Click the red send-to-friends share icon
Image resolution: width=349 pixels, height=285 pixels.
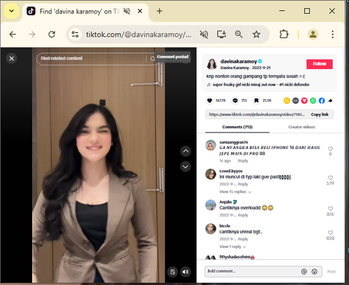[x=304, y=100]
